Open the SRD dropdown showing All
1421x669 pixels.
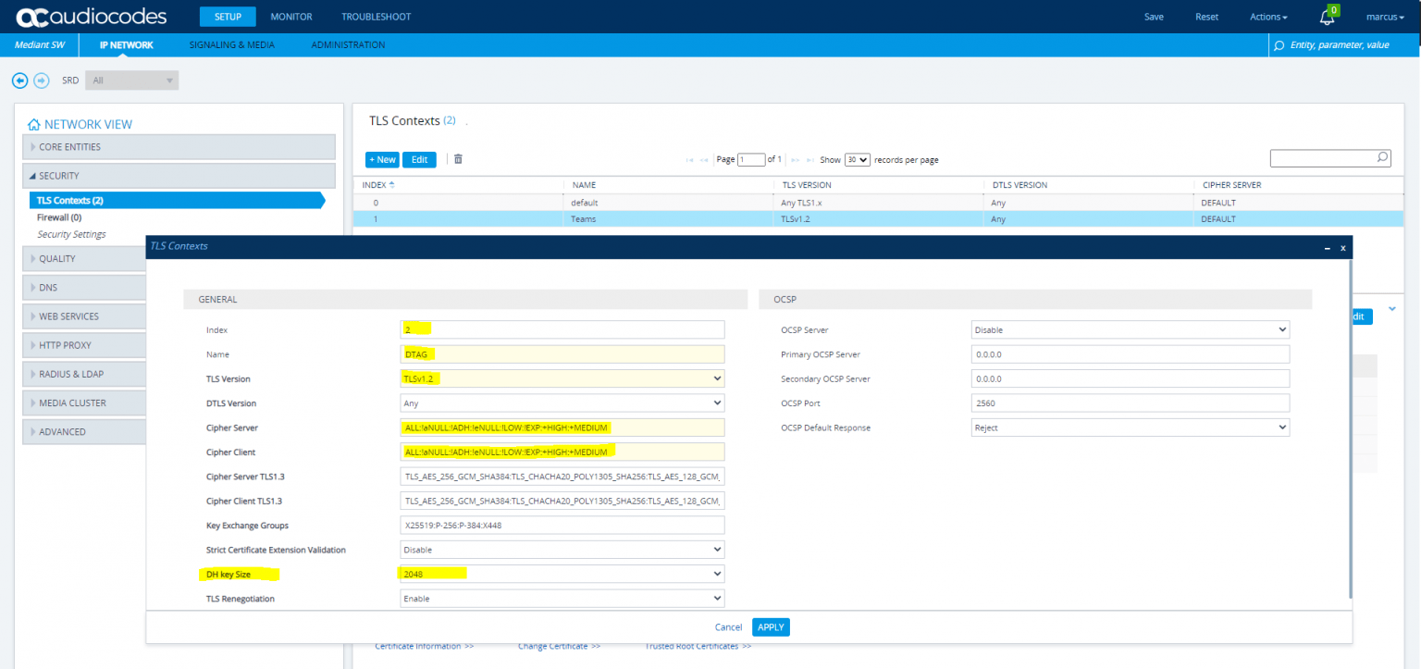coord(130,80)
